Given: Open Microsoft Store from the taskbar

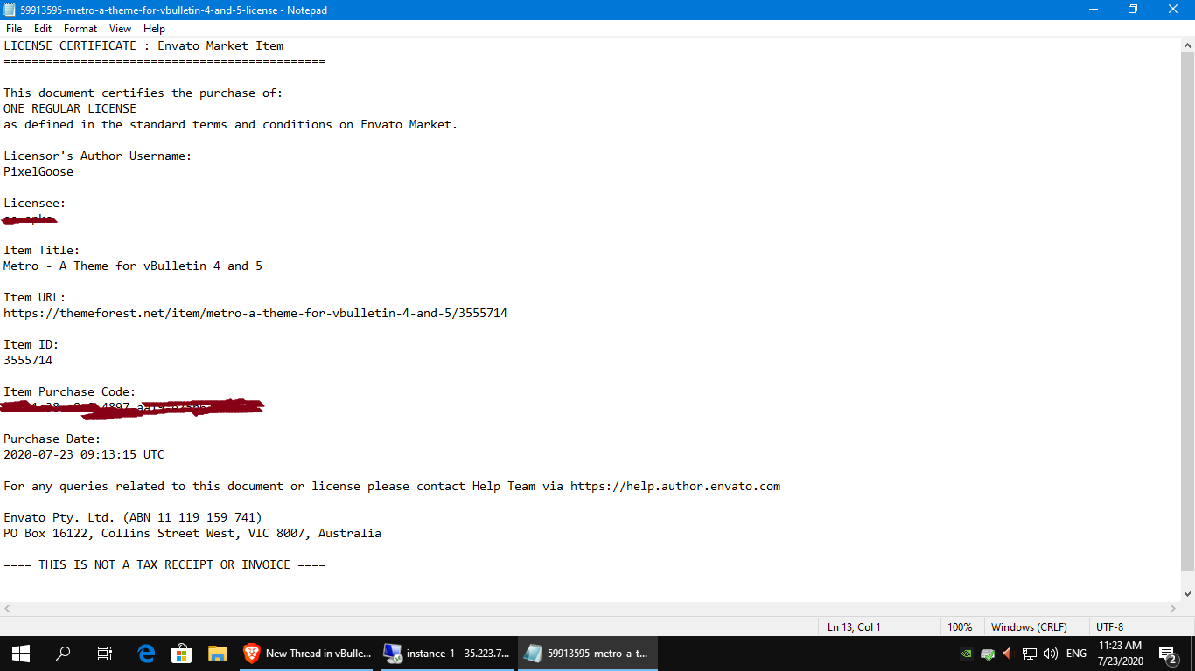Looking at the screenshot, I should pos(181,653).
